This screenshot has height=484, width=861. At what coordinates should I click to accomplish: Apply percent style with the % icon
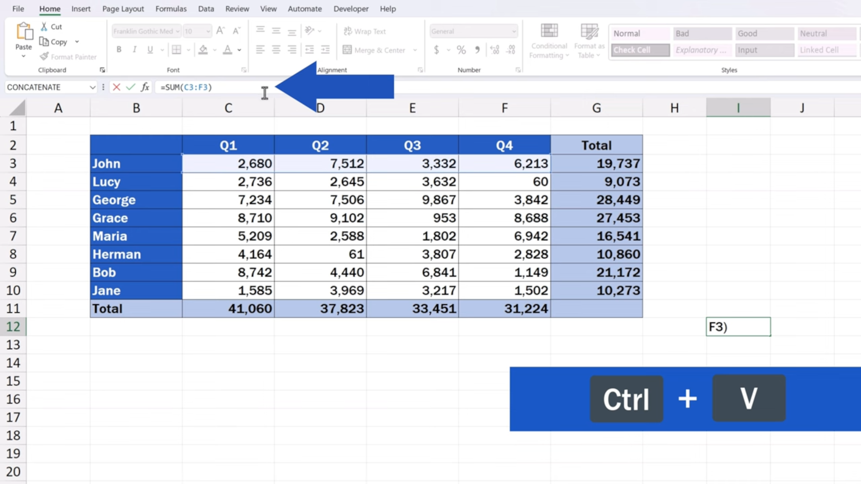(461, 50)
